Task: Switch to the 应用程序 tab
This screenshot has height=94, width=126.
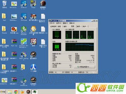Action: 53,26
